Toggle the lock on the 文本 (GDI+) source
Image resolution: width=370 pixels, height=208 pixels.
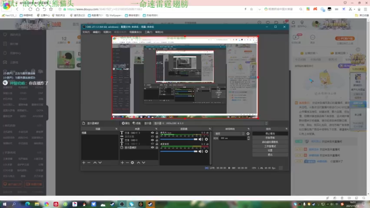point(157,140)
